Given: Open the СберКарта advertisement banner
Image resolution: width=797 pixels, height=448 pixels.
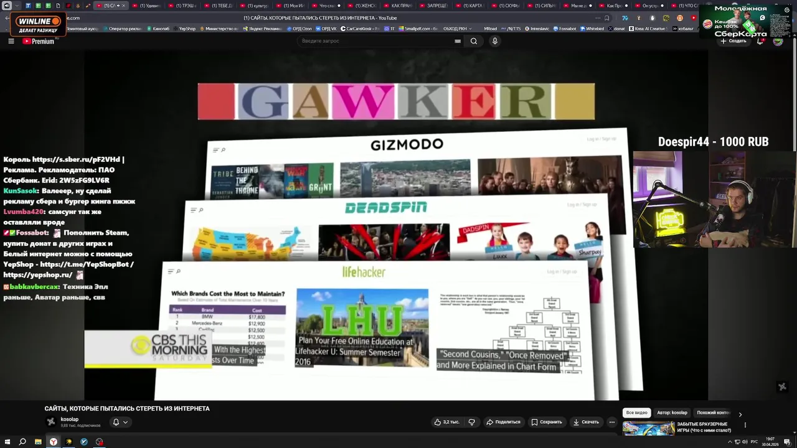Looking at the screenshot, I should click(x=745, y=21).
